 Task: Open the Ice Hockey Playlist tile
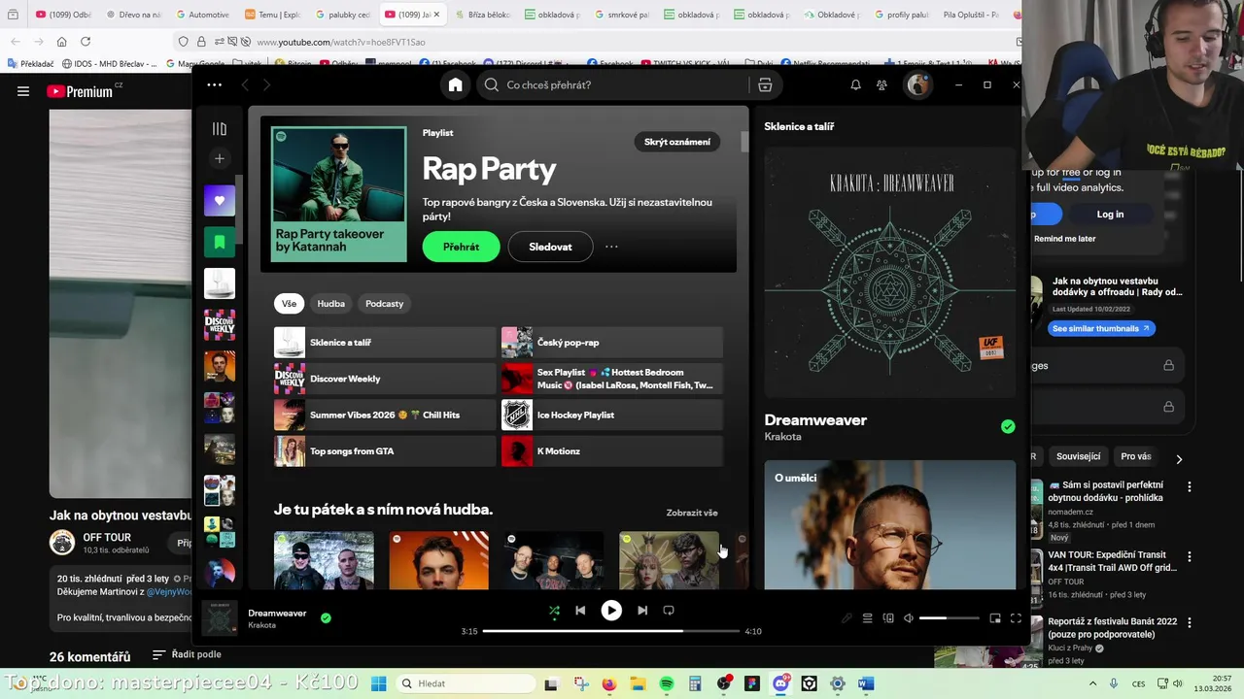tap(612, 415)
